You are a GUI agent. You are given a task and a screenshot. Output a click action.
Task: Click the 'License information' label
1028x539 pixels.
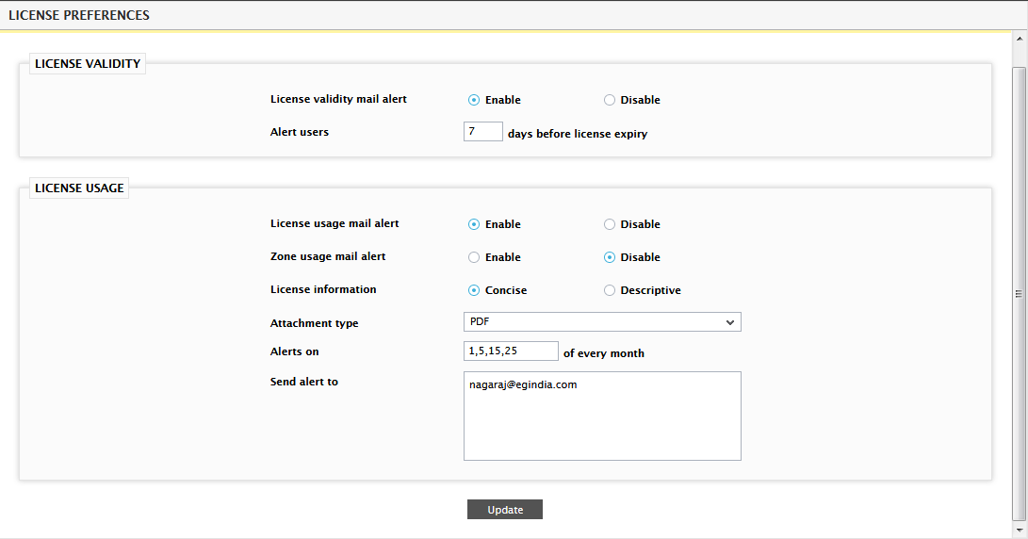pyautogui.click(x=323, y=289)
